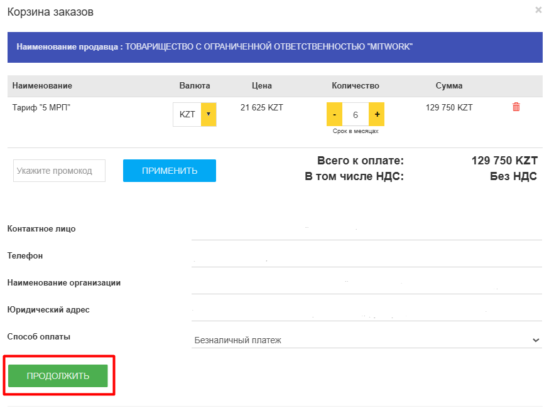Viewport: 554px width, 411px height.
Task: Expand the Способ оплаты dropdown
Action: point(366,340)
